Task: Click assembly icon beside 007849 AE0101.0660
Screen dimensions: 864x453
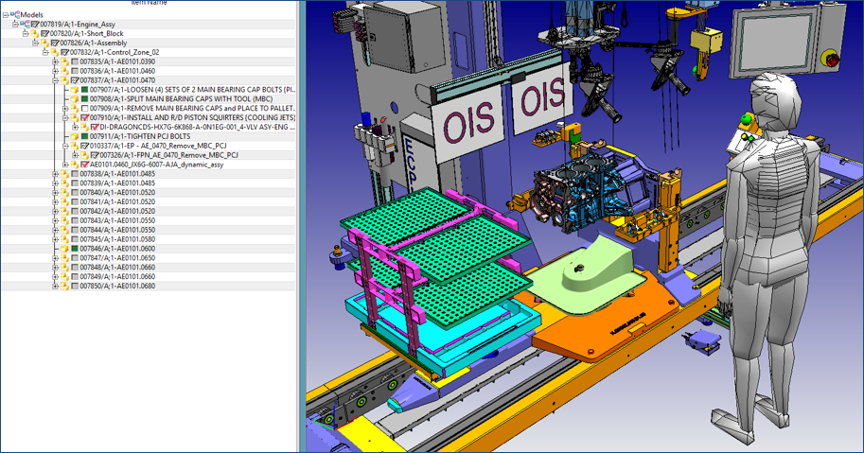Action: (x=64, y=277)
